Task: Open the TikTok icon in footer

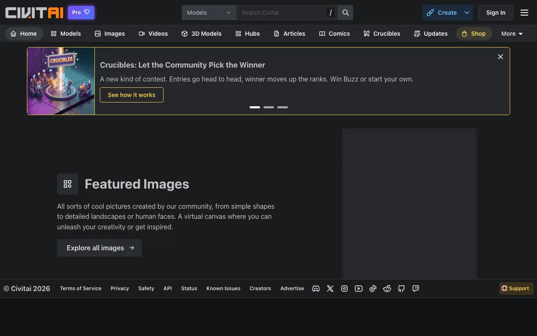Action: 373,289
